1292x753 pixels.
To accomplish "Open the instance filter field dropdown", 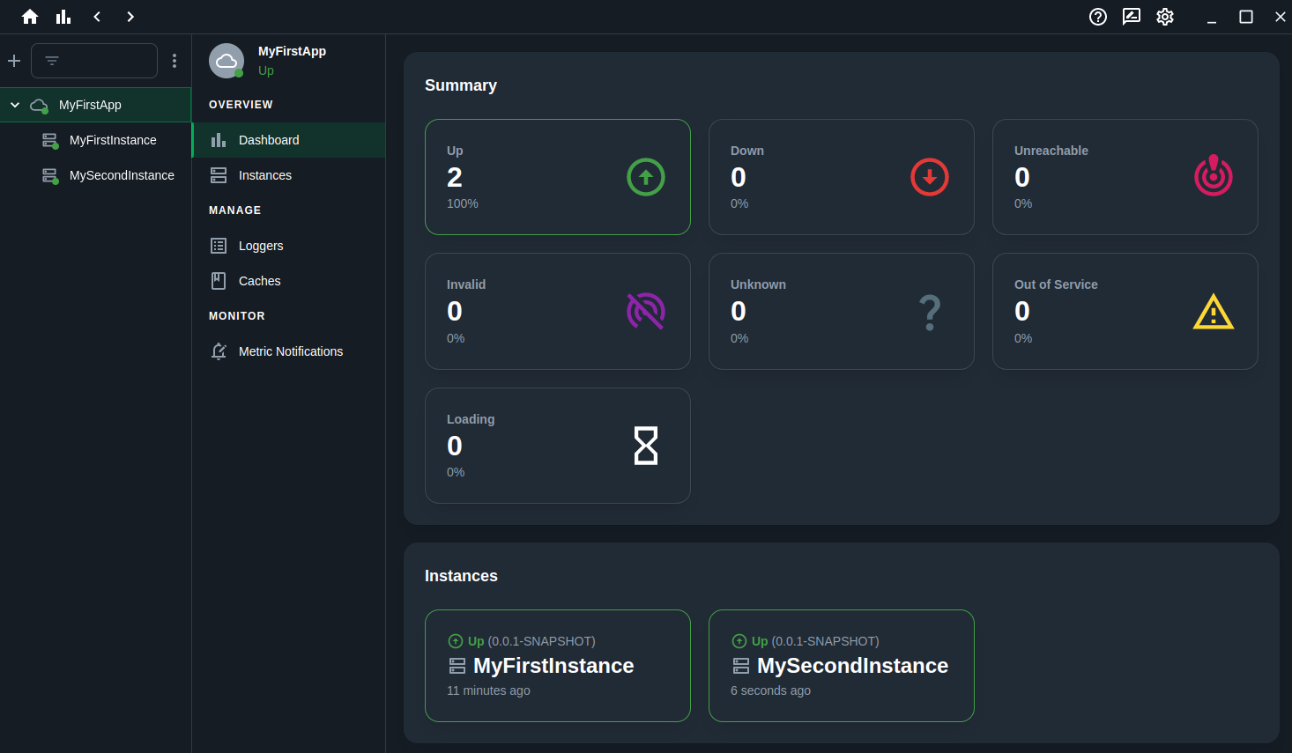I will click(93, 60).
